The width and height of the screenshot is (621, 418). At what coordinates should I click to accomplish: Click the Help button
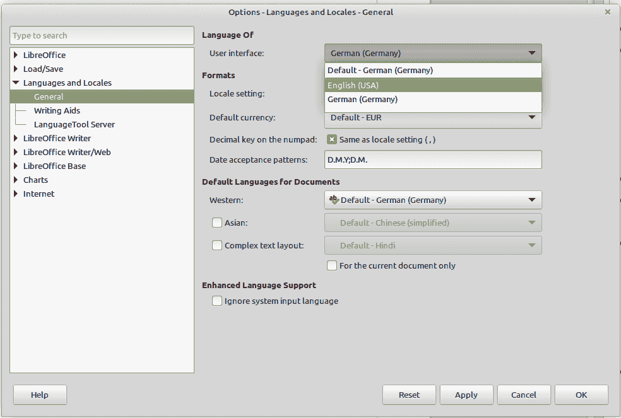click(40, 395)
